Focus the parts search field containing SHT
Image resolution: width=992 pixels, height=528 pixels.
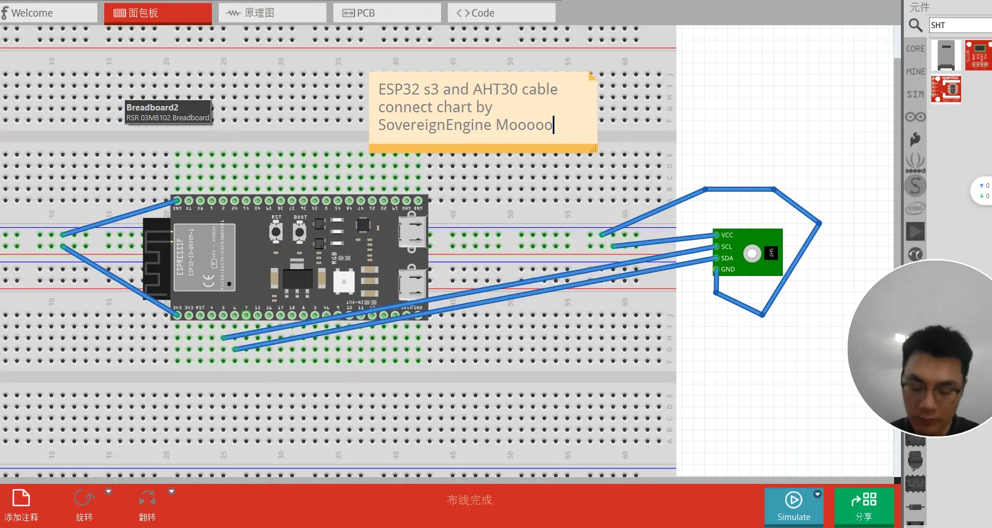pyautogui.click(x=960, y=25)
